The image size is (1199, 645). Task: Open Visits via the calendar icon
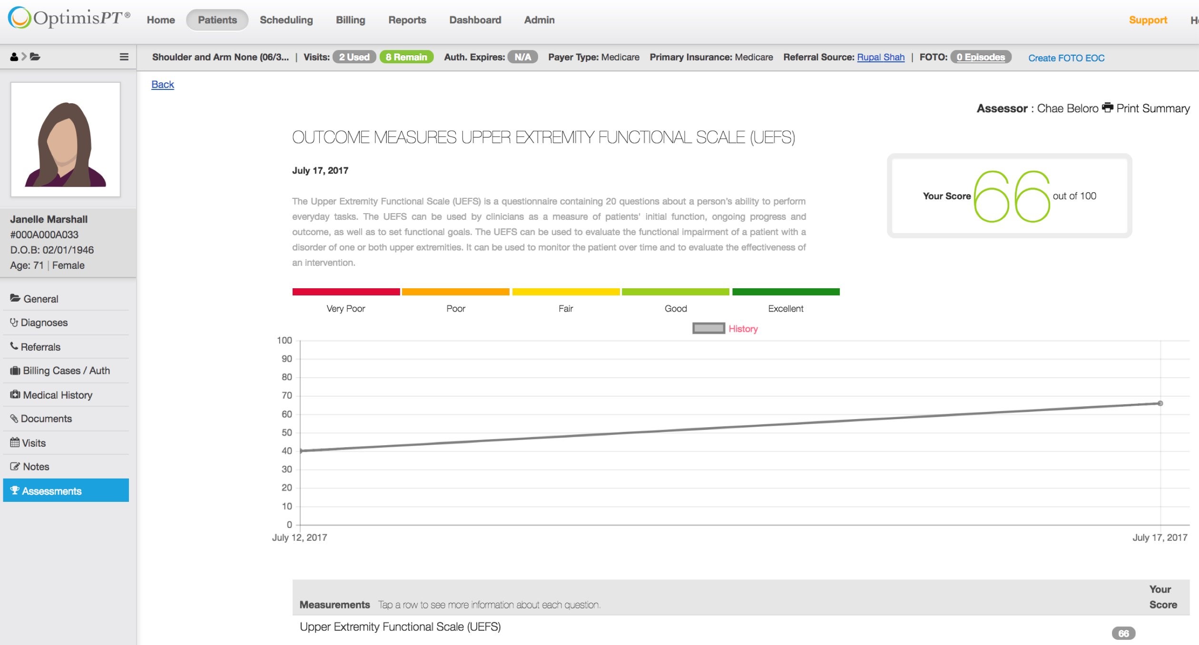[15, 442]
